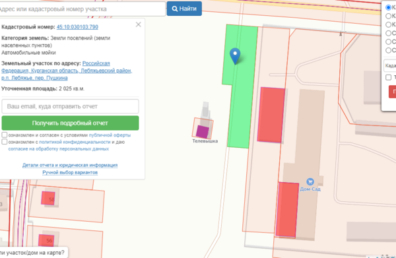Click the Дом-Сад shop icon
Screen dimensions: 396x258
point(310,181)
